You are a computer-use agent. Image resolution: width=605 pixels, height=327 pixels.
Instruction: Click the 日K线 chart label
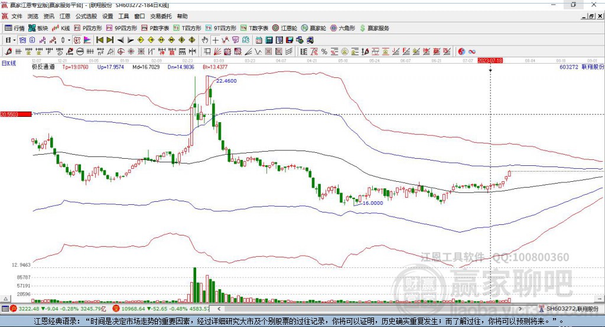pos(9,63)
